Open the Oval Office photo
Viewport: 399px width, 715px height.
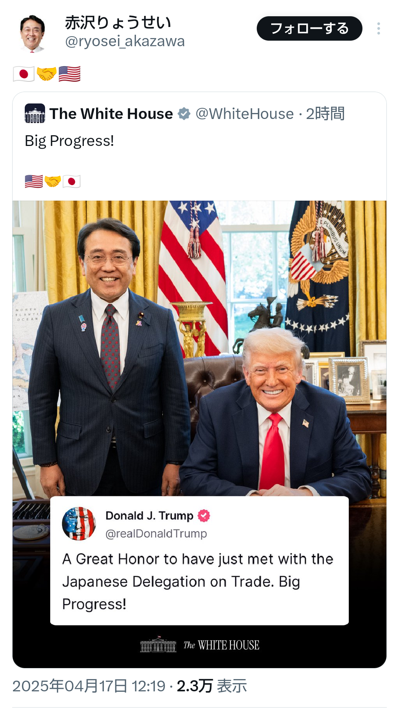point(199,348)
